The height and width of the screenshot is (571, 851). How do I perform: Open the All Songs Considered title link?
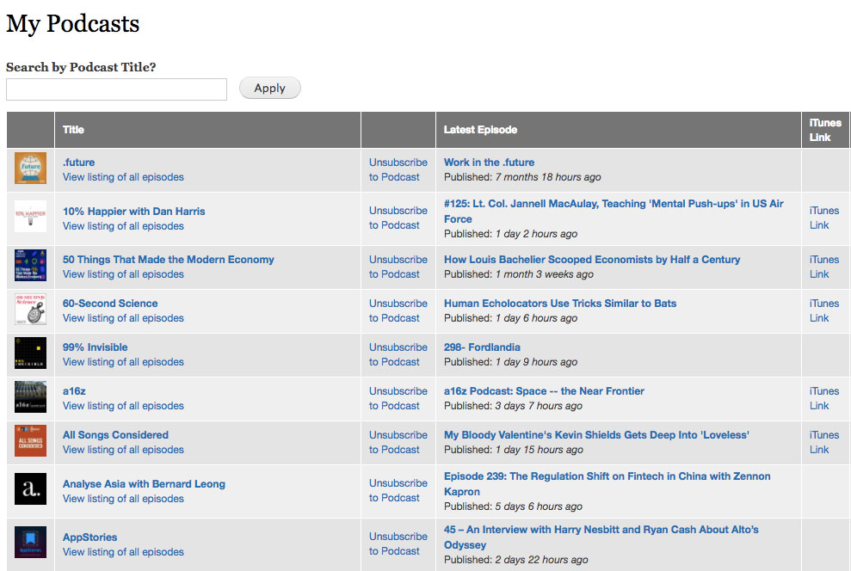(x=115, y=435)
